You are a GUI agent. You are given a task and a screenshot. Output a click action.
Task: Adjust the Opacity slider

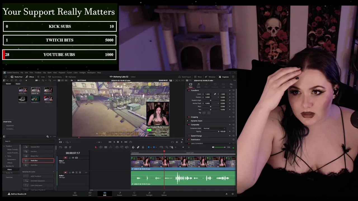coord(210,131)
